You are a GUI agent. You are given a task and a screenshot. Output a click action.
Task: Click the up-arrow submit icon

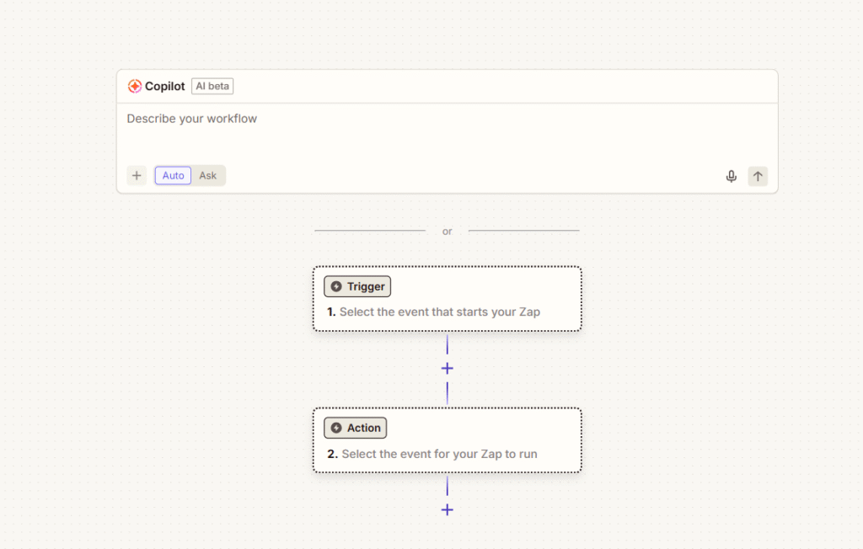[x=758, y=176]
